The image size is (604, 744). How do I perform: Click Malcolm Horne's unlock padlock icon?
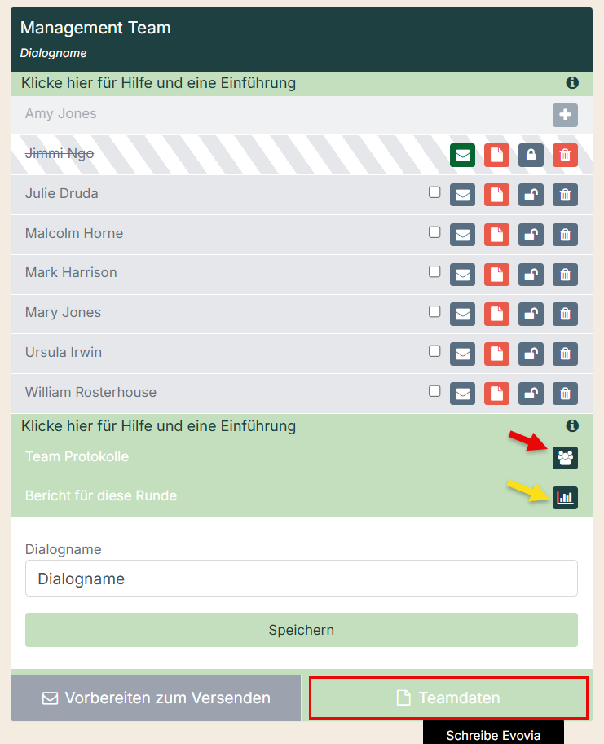[531, 235]
